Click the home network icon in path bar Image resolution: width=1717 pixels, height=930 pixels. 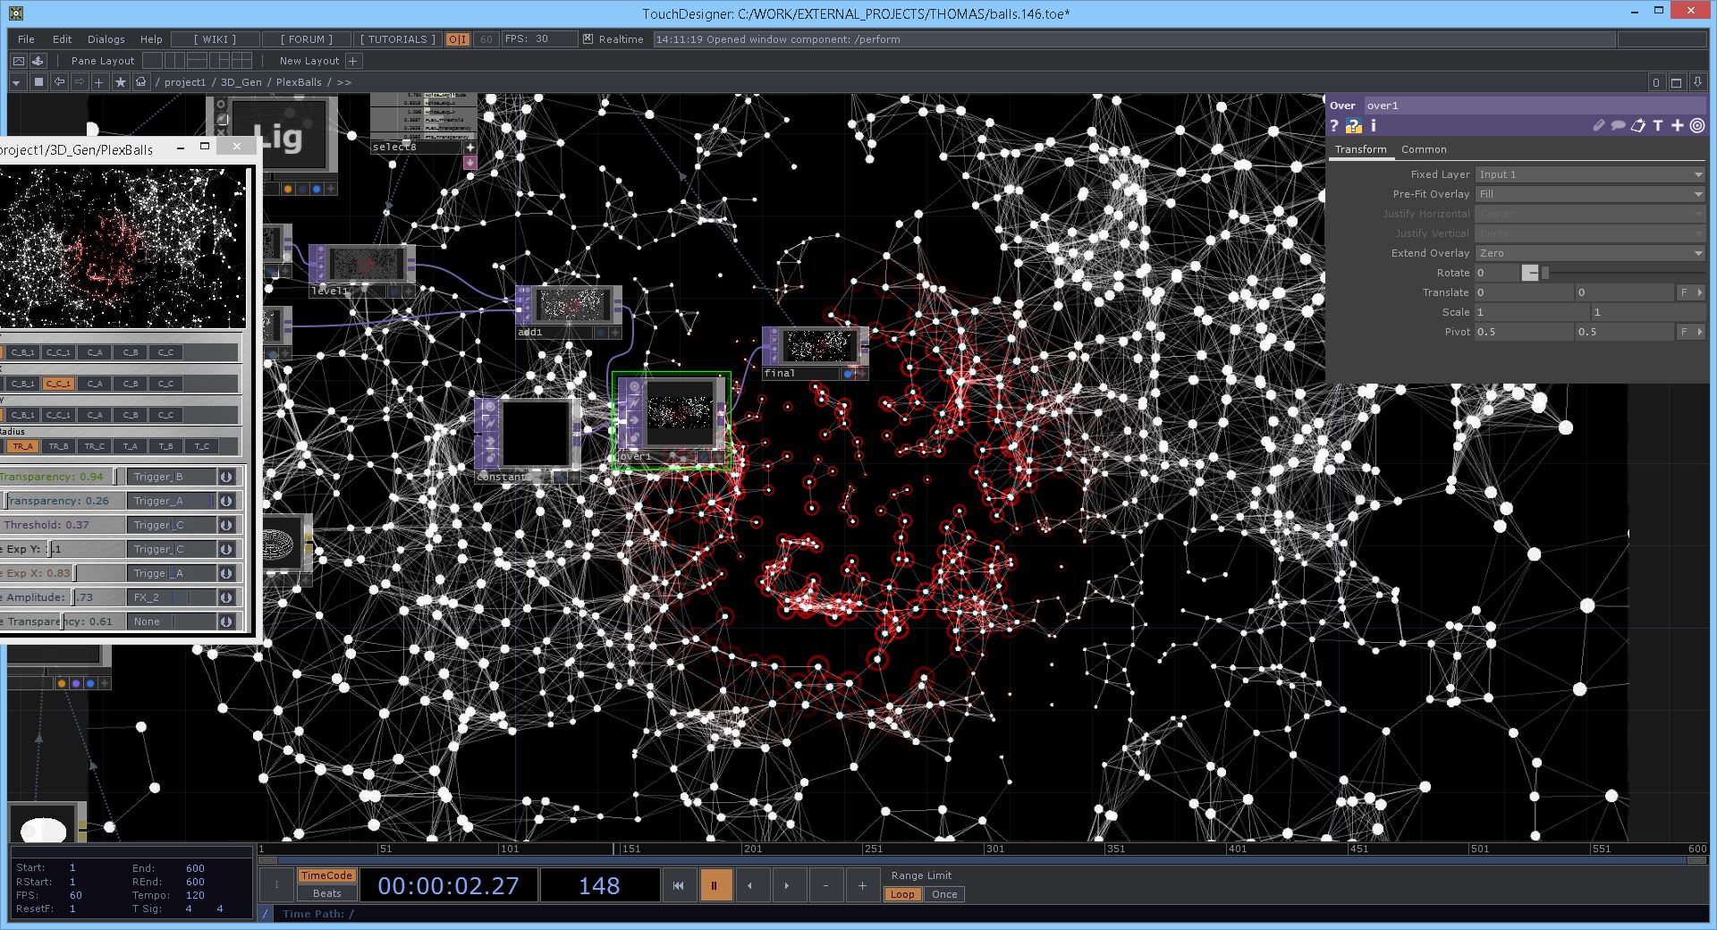[x=140, y=82]
